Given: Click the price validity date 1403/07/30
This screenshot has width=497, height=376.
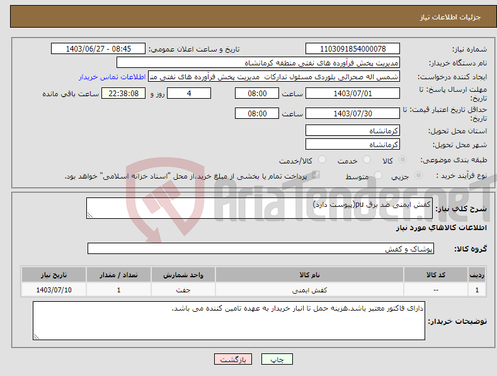Looking at the screenshot, I should [x=353, y=113].
